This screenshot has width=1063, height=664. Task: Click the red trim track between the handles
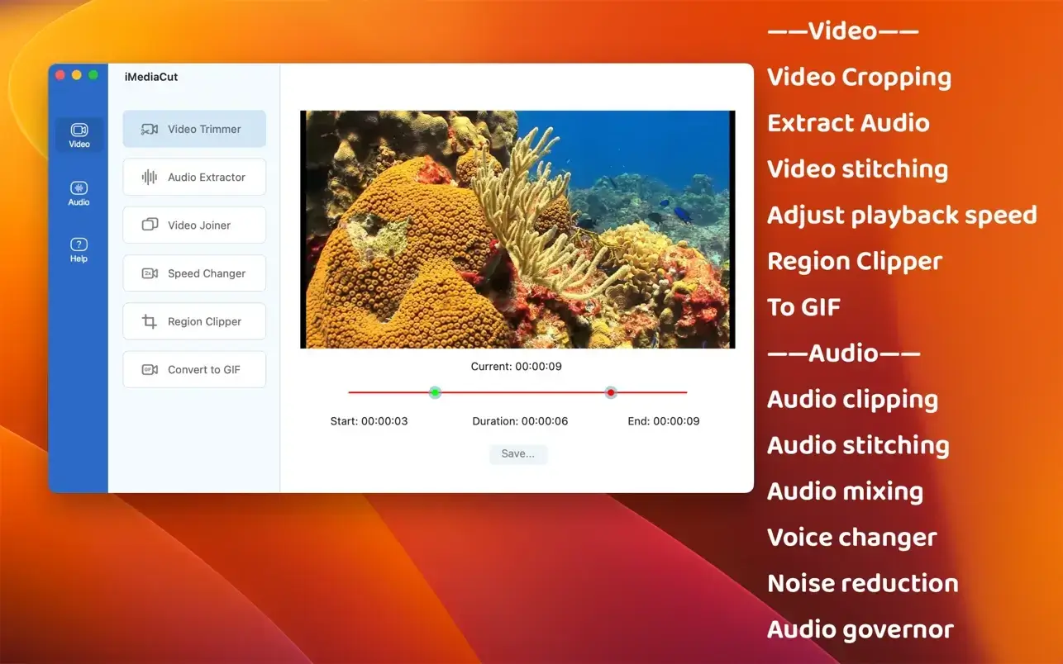[x=522, y=392]
